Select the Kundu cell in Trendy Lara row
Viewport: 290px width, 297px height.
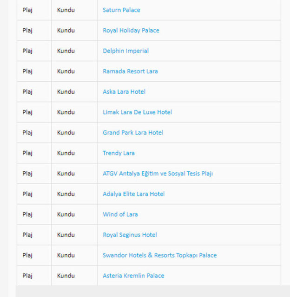coord(66,153)
